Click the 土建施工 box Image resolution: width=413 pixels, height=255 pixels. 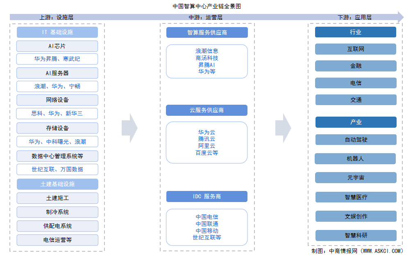[x=57, y=198]
